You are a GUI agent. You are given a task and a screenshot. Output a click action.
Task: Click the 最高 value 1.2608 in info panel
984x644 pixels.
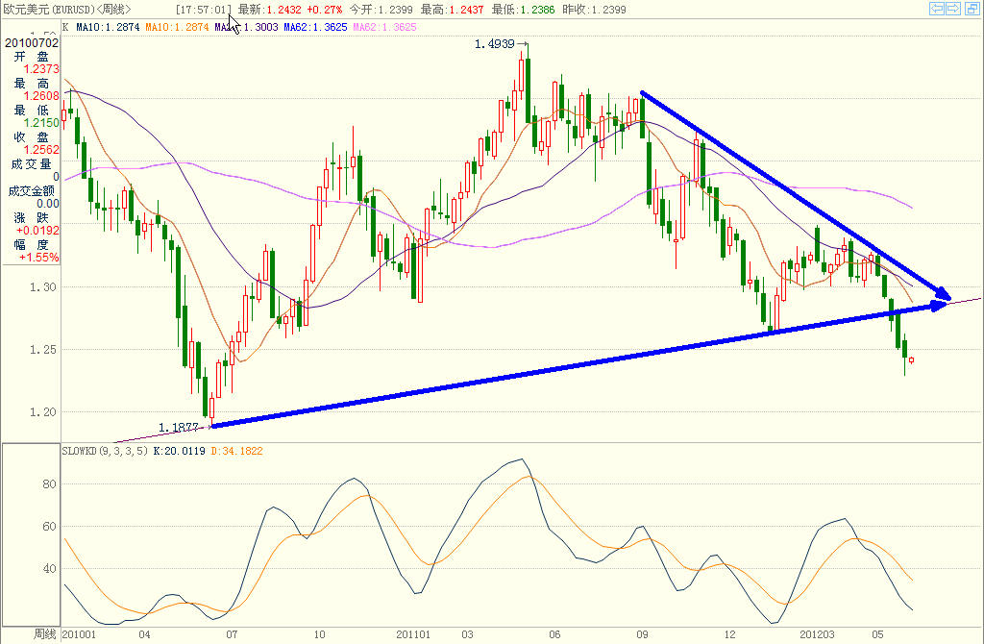[x=41, y=96]
